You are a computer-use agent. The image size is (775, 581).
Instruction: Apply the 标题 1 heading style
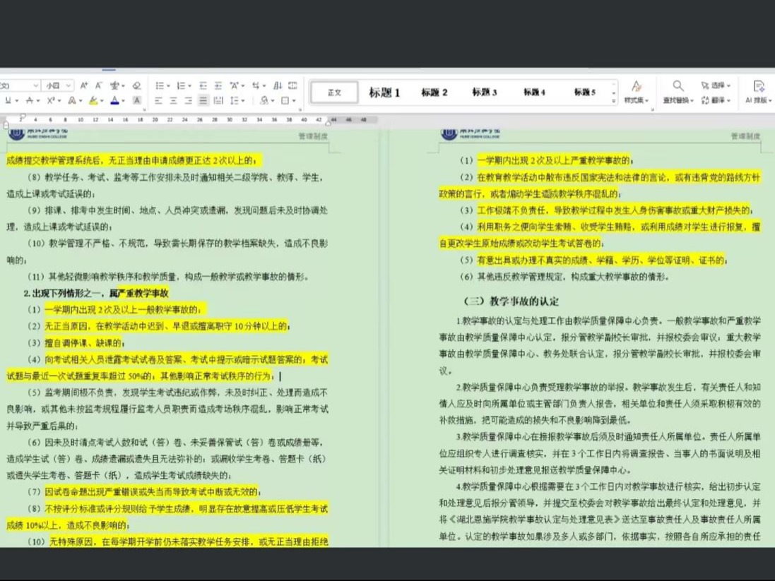tap(384, 92)
